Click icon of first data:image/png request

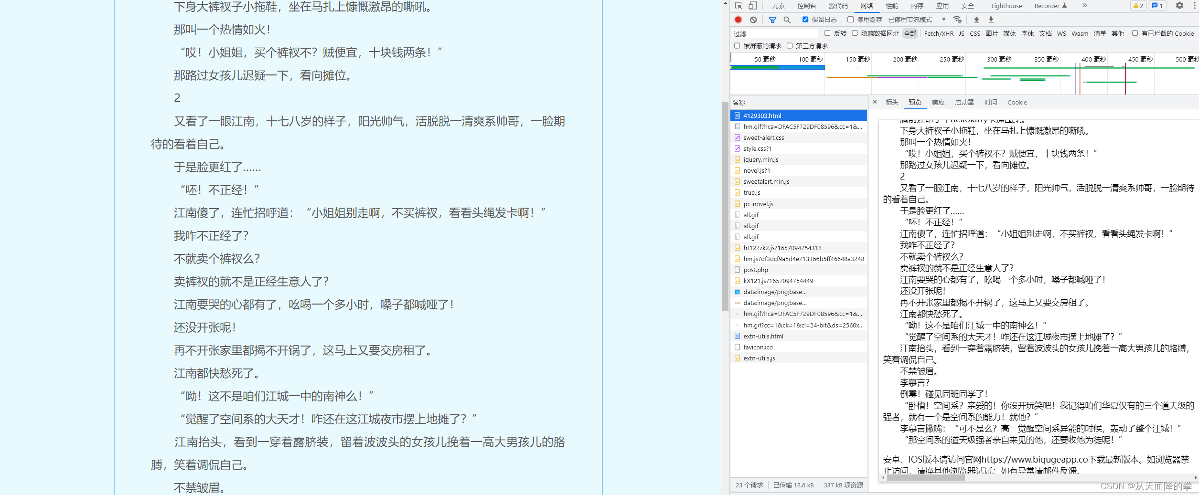737,292
